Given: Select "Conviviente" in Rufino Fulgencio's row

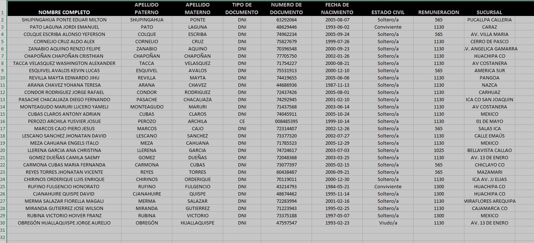Looking at the screenshot, I should click(x=388, y=186).
